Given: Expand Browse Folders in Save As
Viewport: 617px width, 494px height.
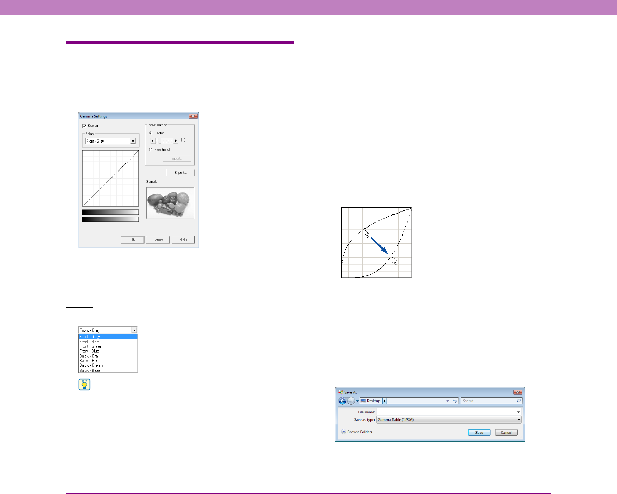Looking at the screenshot, I should [357, 432].
